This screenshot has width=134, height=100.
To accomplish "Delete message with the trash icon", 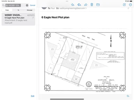I will (92, 5).
